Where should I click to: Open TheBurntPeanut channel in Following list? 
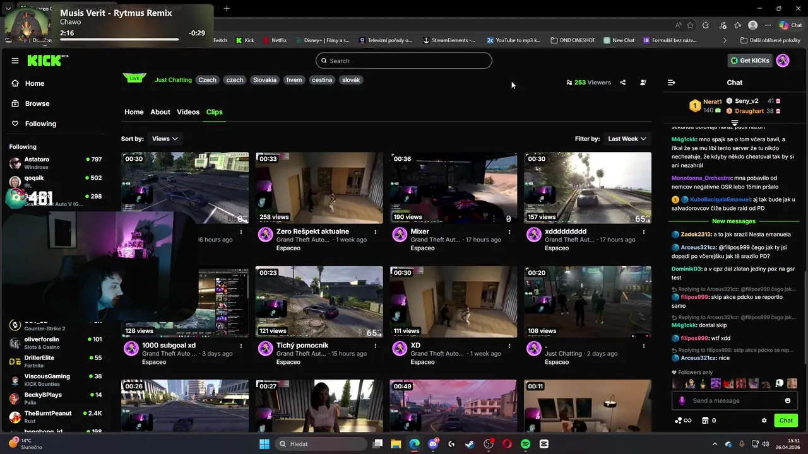pyautogui.click(x=56, y=417)
